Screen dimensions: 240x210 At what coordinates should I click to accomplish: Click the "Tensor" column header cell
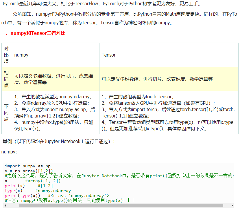coord(169,55)
